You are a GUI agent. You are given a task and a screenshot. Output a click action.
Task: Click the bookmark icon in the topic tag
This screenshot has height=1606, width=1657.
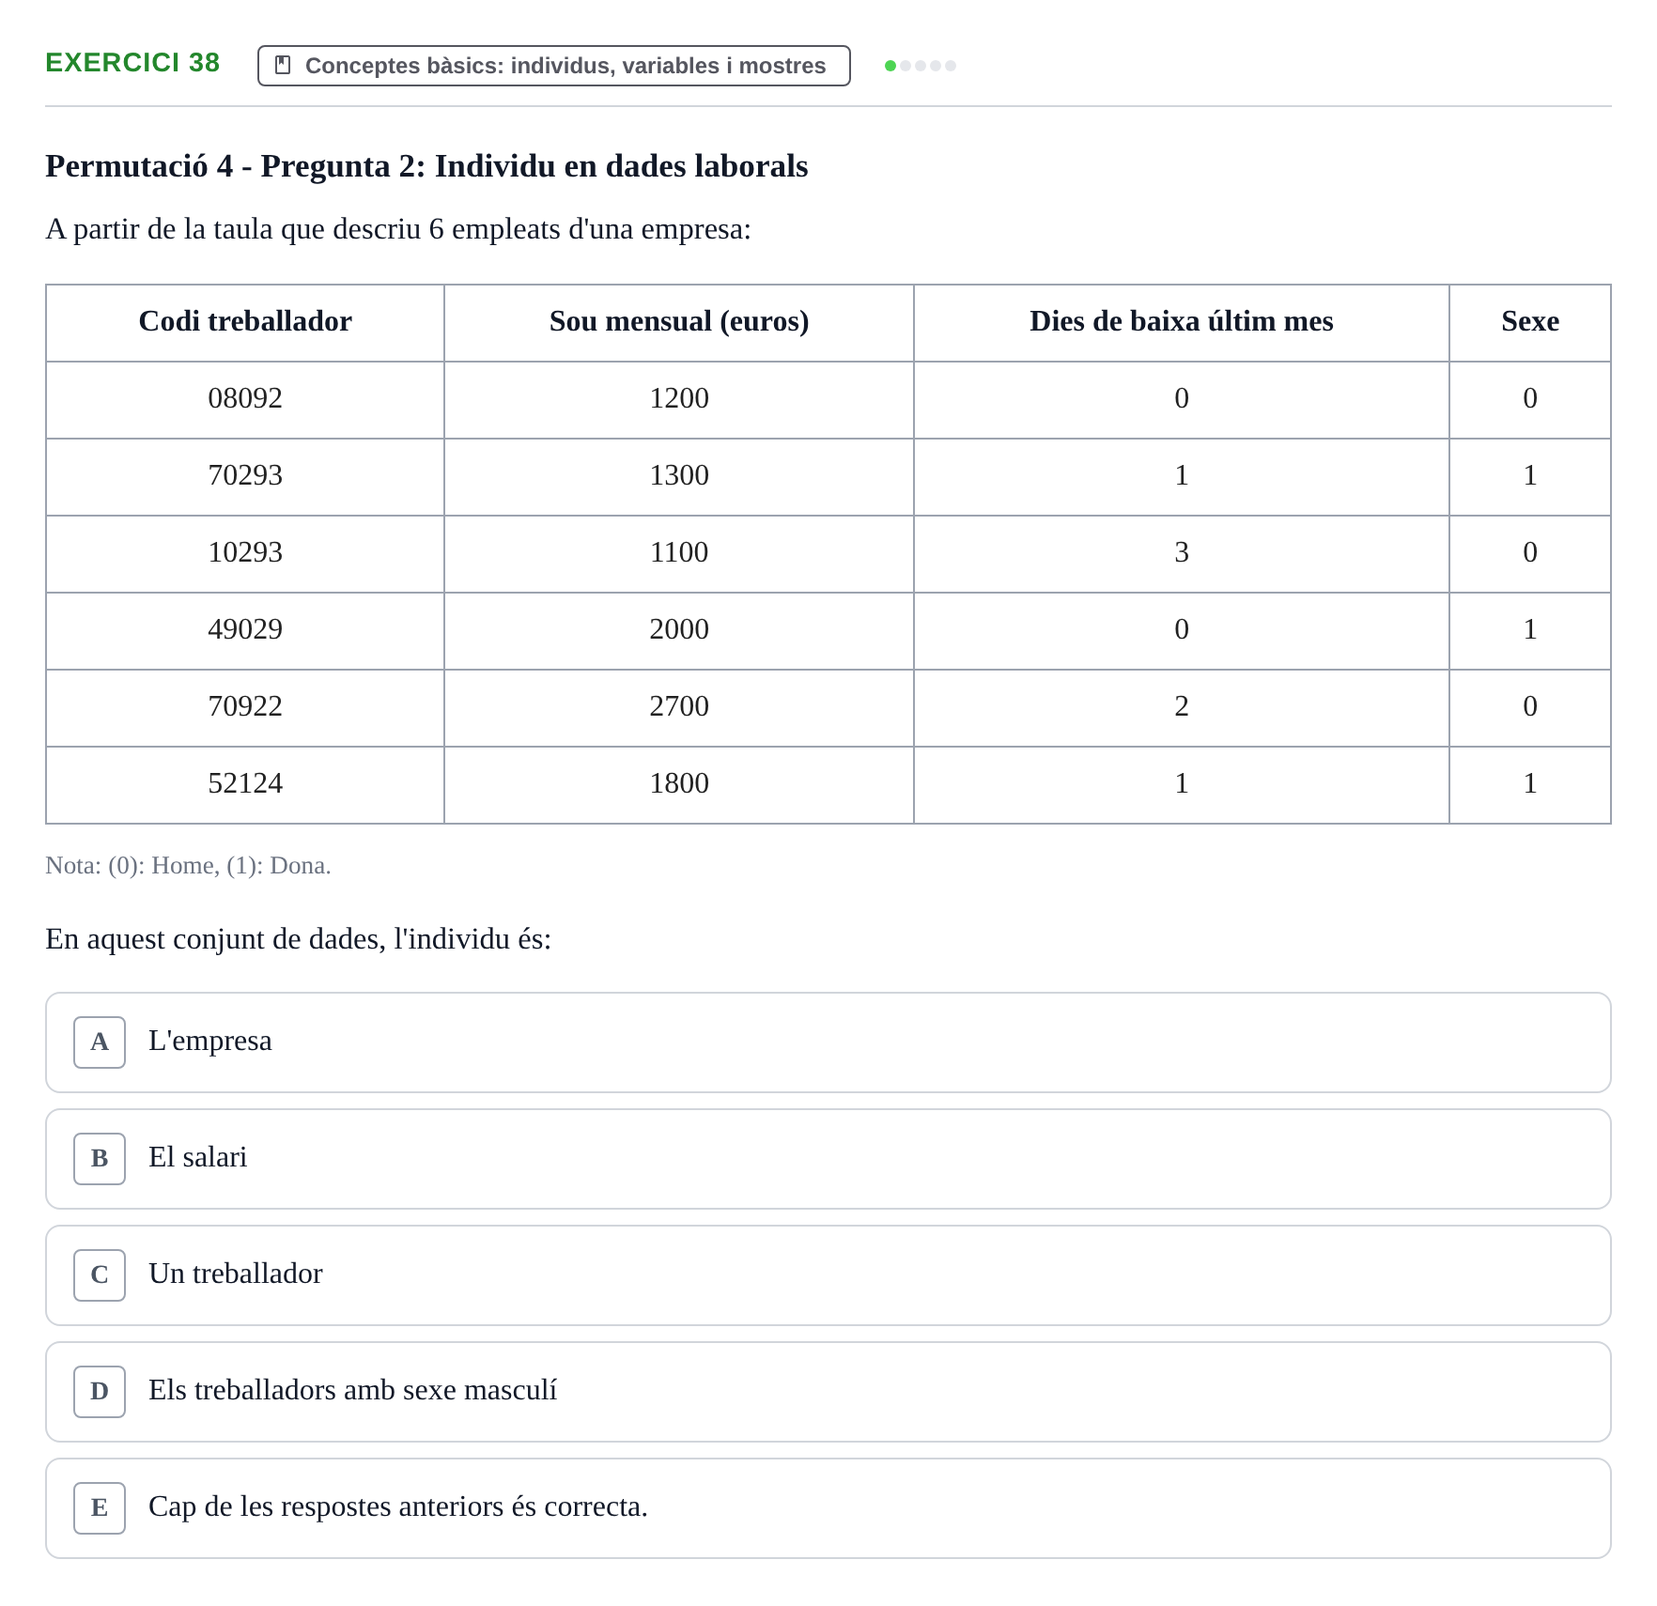click(283, 65)
